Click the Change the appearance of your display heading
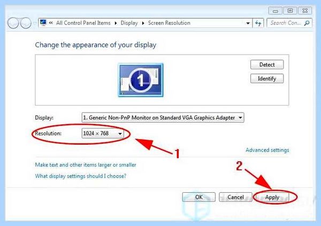Image resolution: width=321 pixels, height=226 pixels. tap(96, 45)
